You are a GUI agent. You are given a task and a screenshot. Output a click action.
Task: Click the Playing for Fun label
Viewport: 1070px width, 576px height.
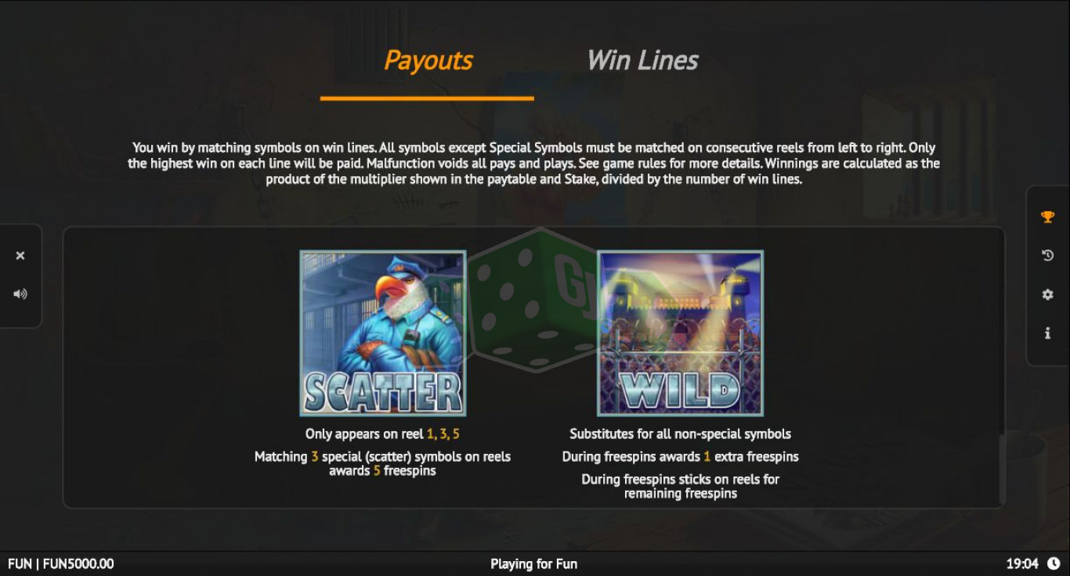(x=534, y=563)
